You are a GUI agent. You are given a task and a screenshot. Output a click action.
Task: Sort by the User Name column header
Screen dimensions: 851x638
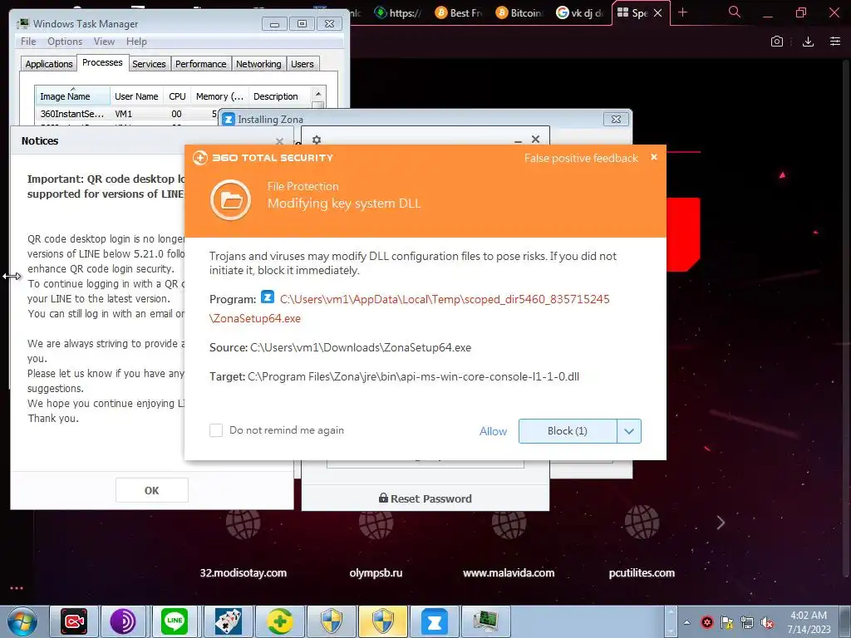tap(136, 96)
